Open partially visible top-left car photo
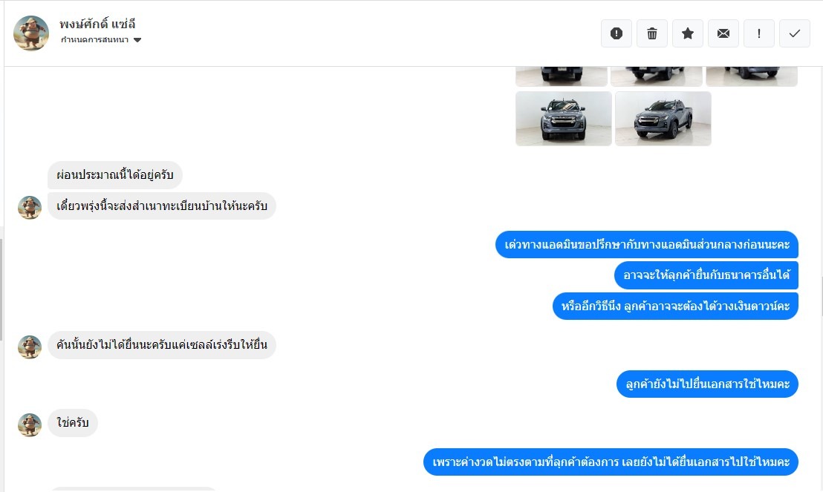 click(x=561, y=76)
